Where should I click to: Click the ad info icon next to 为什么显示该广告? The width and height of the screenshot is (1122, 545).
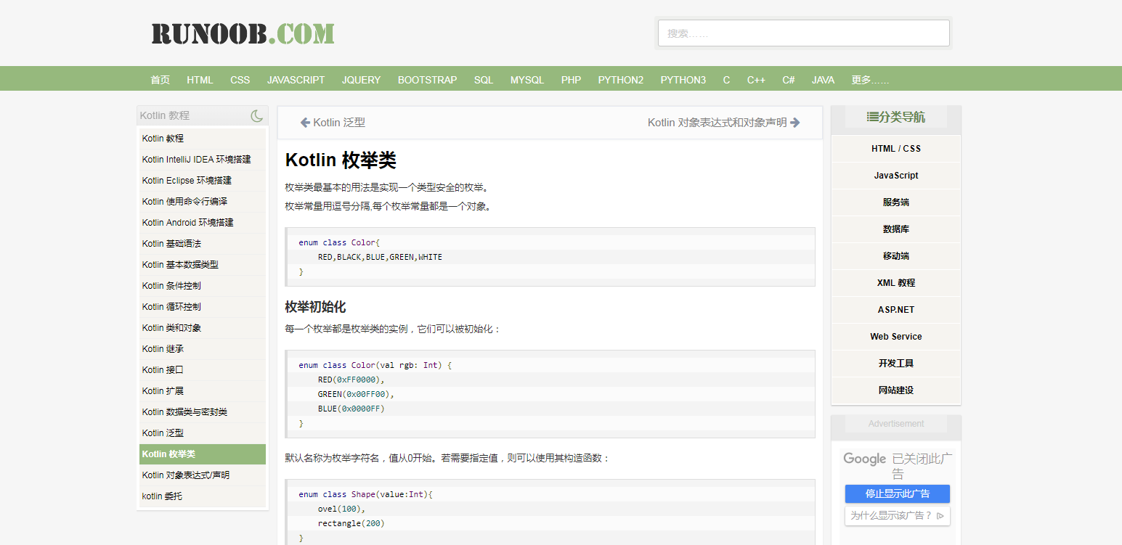[x=940, y=516]
